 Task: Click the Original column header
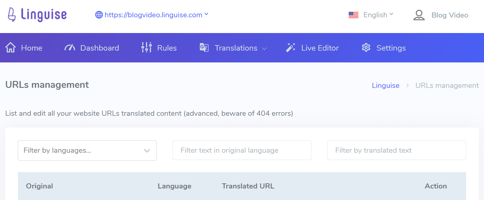tap(39, 186)
